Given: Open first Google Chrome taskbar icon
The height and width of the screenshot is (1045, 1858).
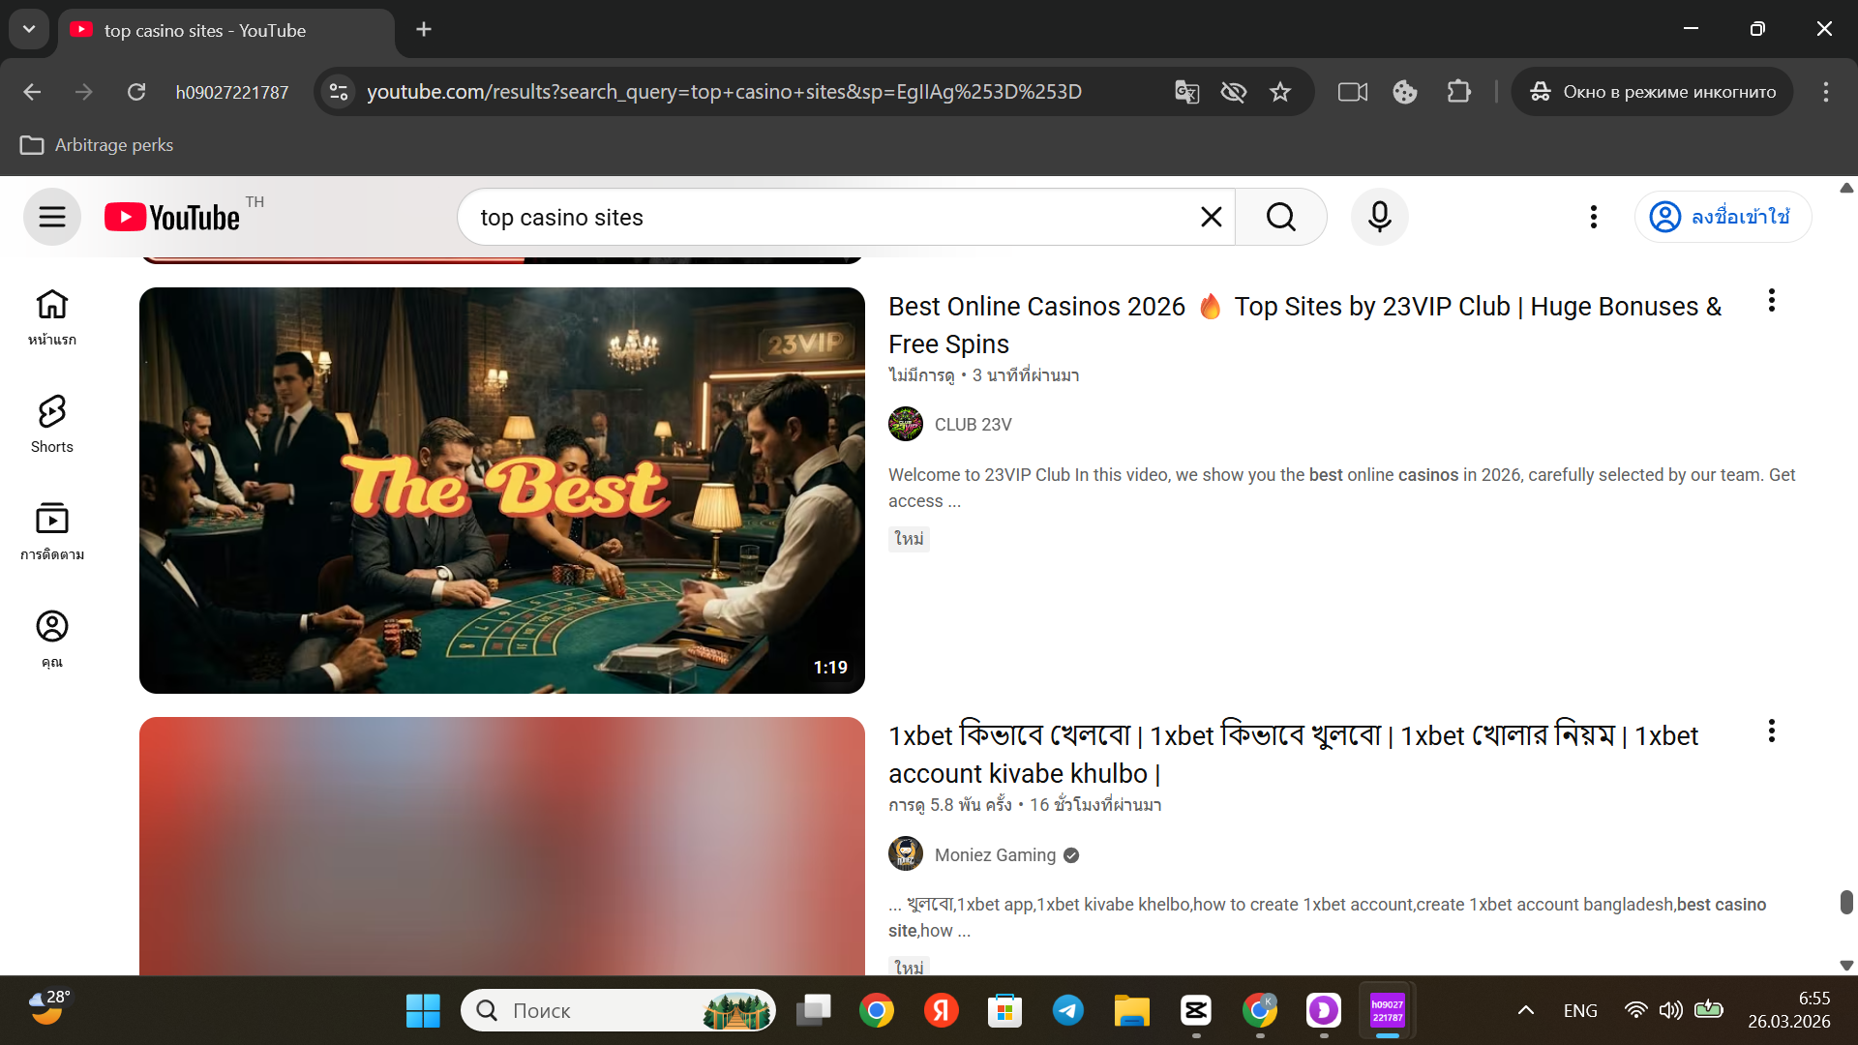Looking at the screenshot, I should [x=877, y=1011].
